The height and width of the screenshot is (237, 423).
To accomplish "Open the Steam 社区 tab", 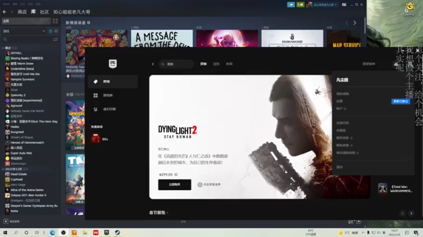I will click(x=44, y=12).
